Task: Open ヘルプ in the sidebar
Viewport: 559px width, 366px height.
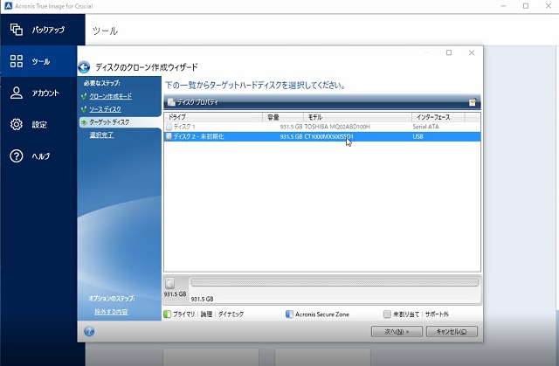Action: pos(38,155)
